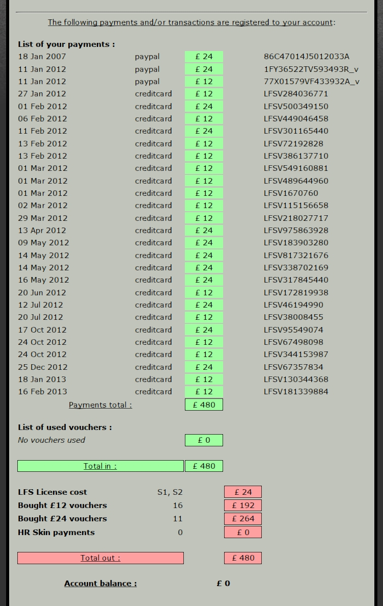Click reference LFSV975863928
Screen dimensions: 383x606
tap(296, 231)
